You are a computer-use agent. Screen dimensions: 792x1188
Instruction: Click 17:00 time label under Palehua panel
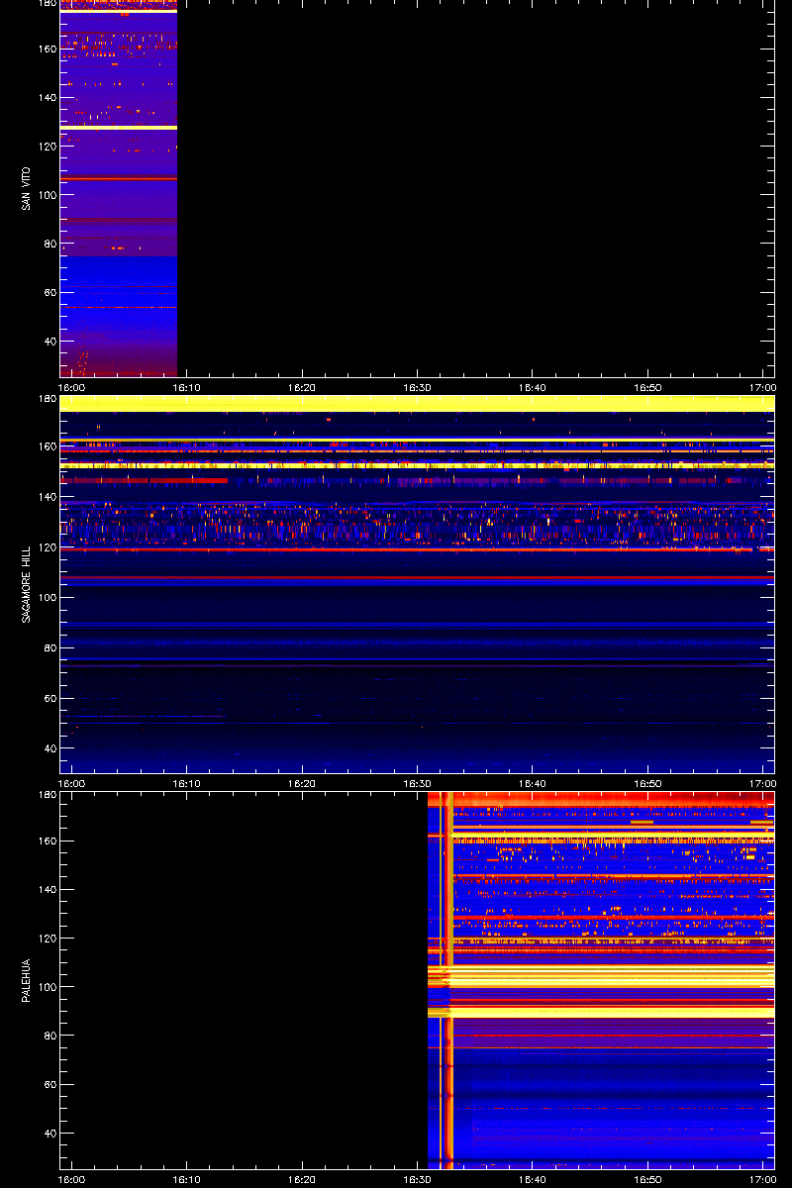point(762,1180)
